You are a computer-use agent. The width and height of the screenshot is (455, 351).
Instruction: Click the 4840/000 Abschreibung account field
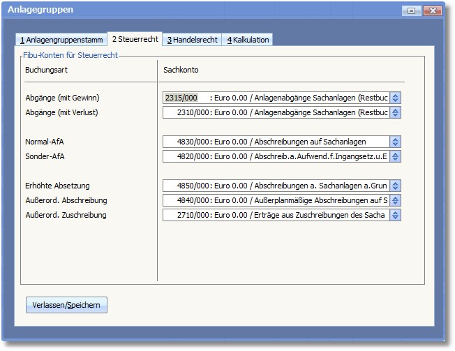click(276, 200)
